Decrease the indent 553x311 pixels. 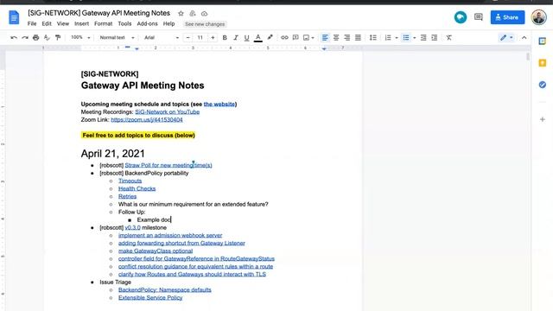423,37
